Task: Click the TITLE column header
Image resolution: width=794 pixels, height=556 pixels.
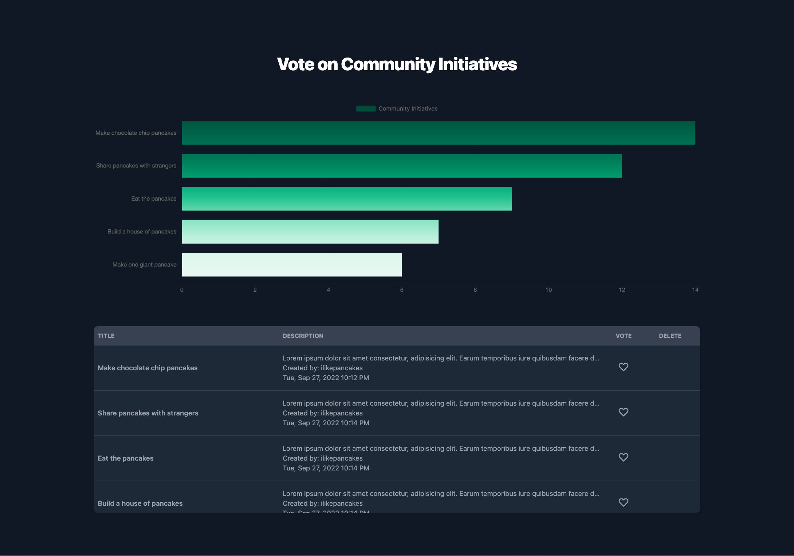Action: [x=106, y=336]
